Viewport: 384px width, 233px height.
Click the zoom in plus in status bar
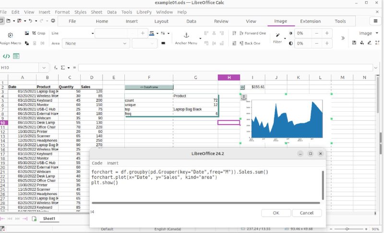366,229
